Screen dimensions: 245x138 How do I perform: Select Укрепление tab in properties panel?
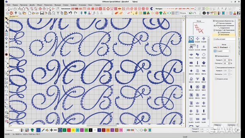click(x=229, y=30)
